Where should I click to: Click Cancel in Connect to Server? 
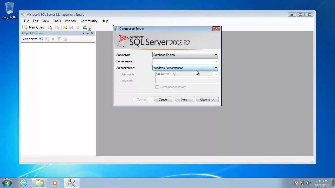163,99
